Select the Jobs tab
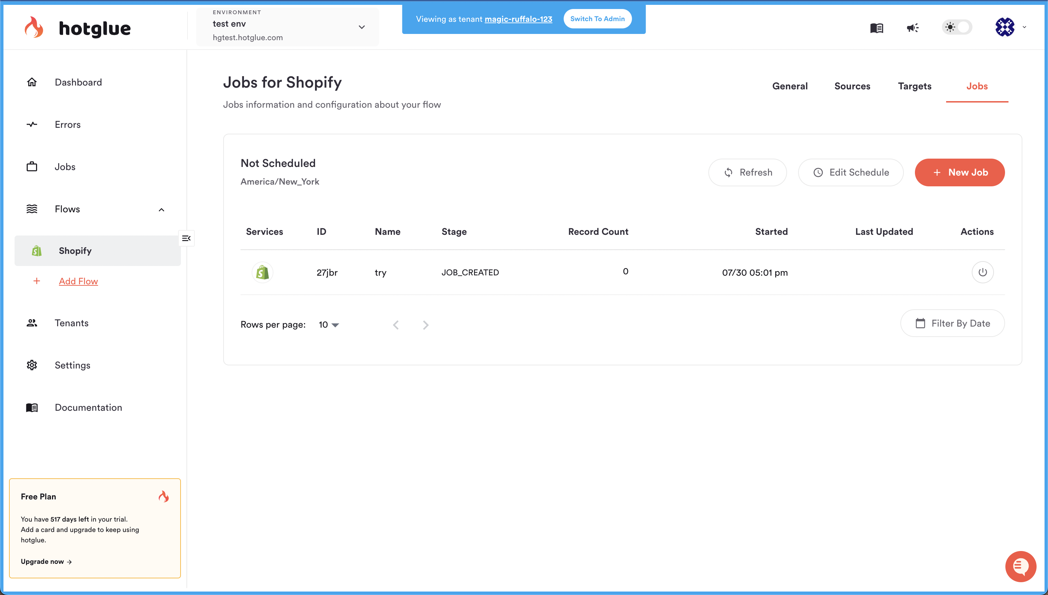The image size is (1048, 595). click(x=977, y=86)
